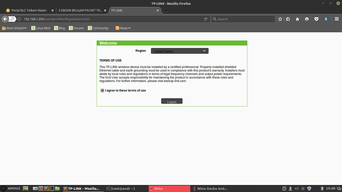Launch Firefox from the panel launcher
The height and width of the screenshot is (192, 342).
pyautogui.click(x=46, y=188)
